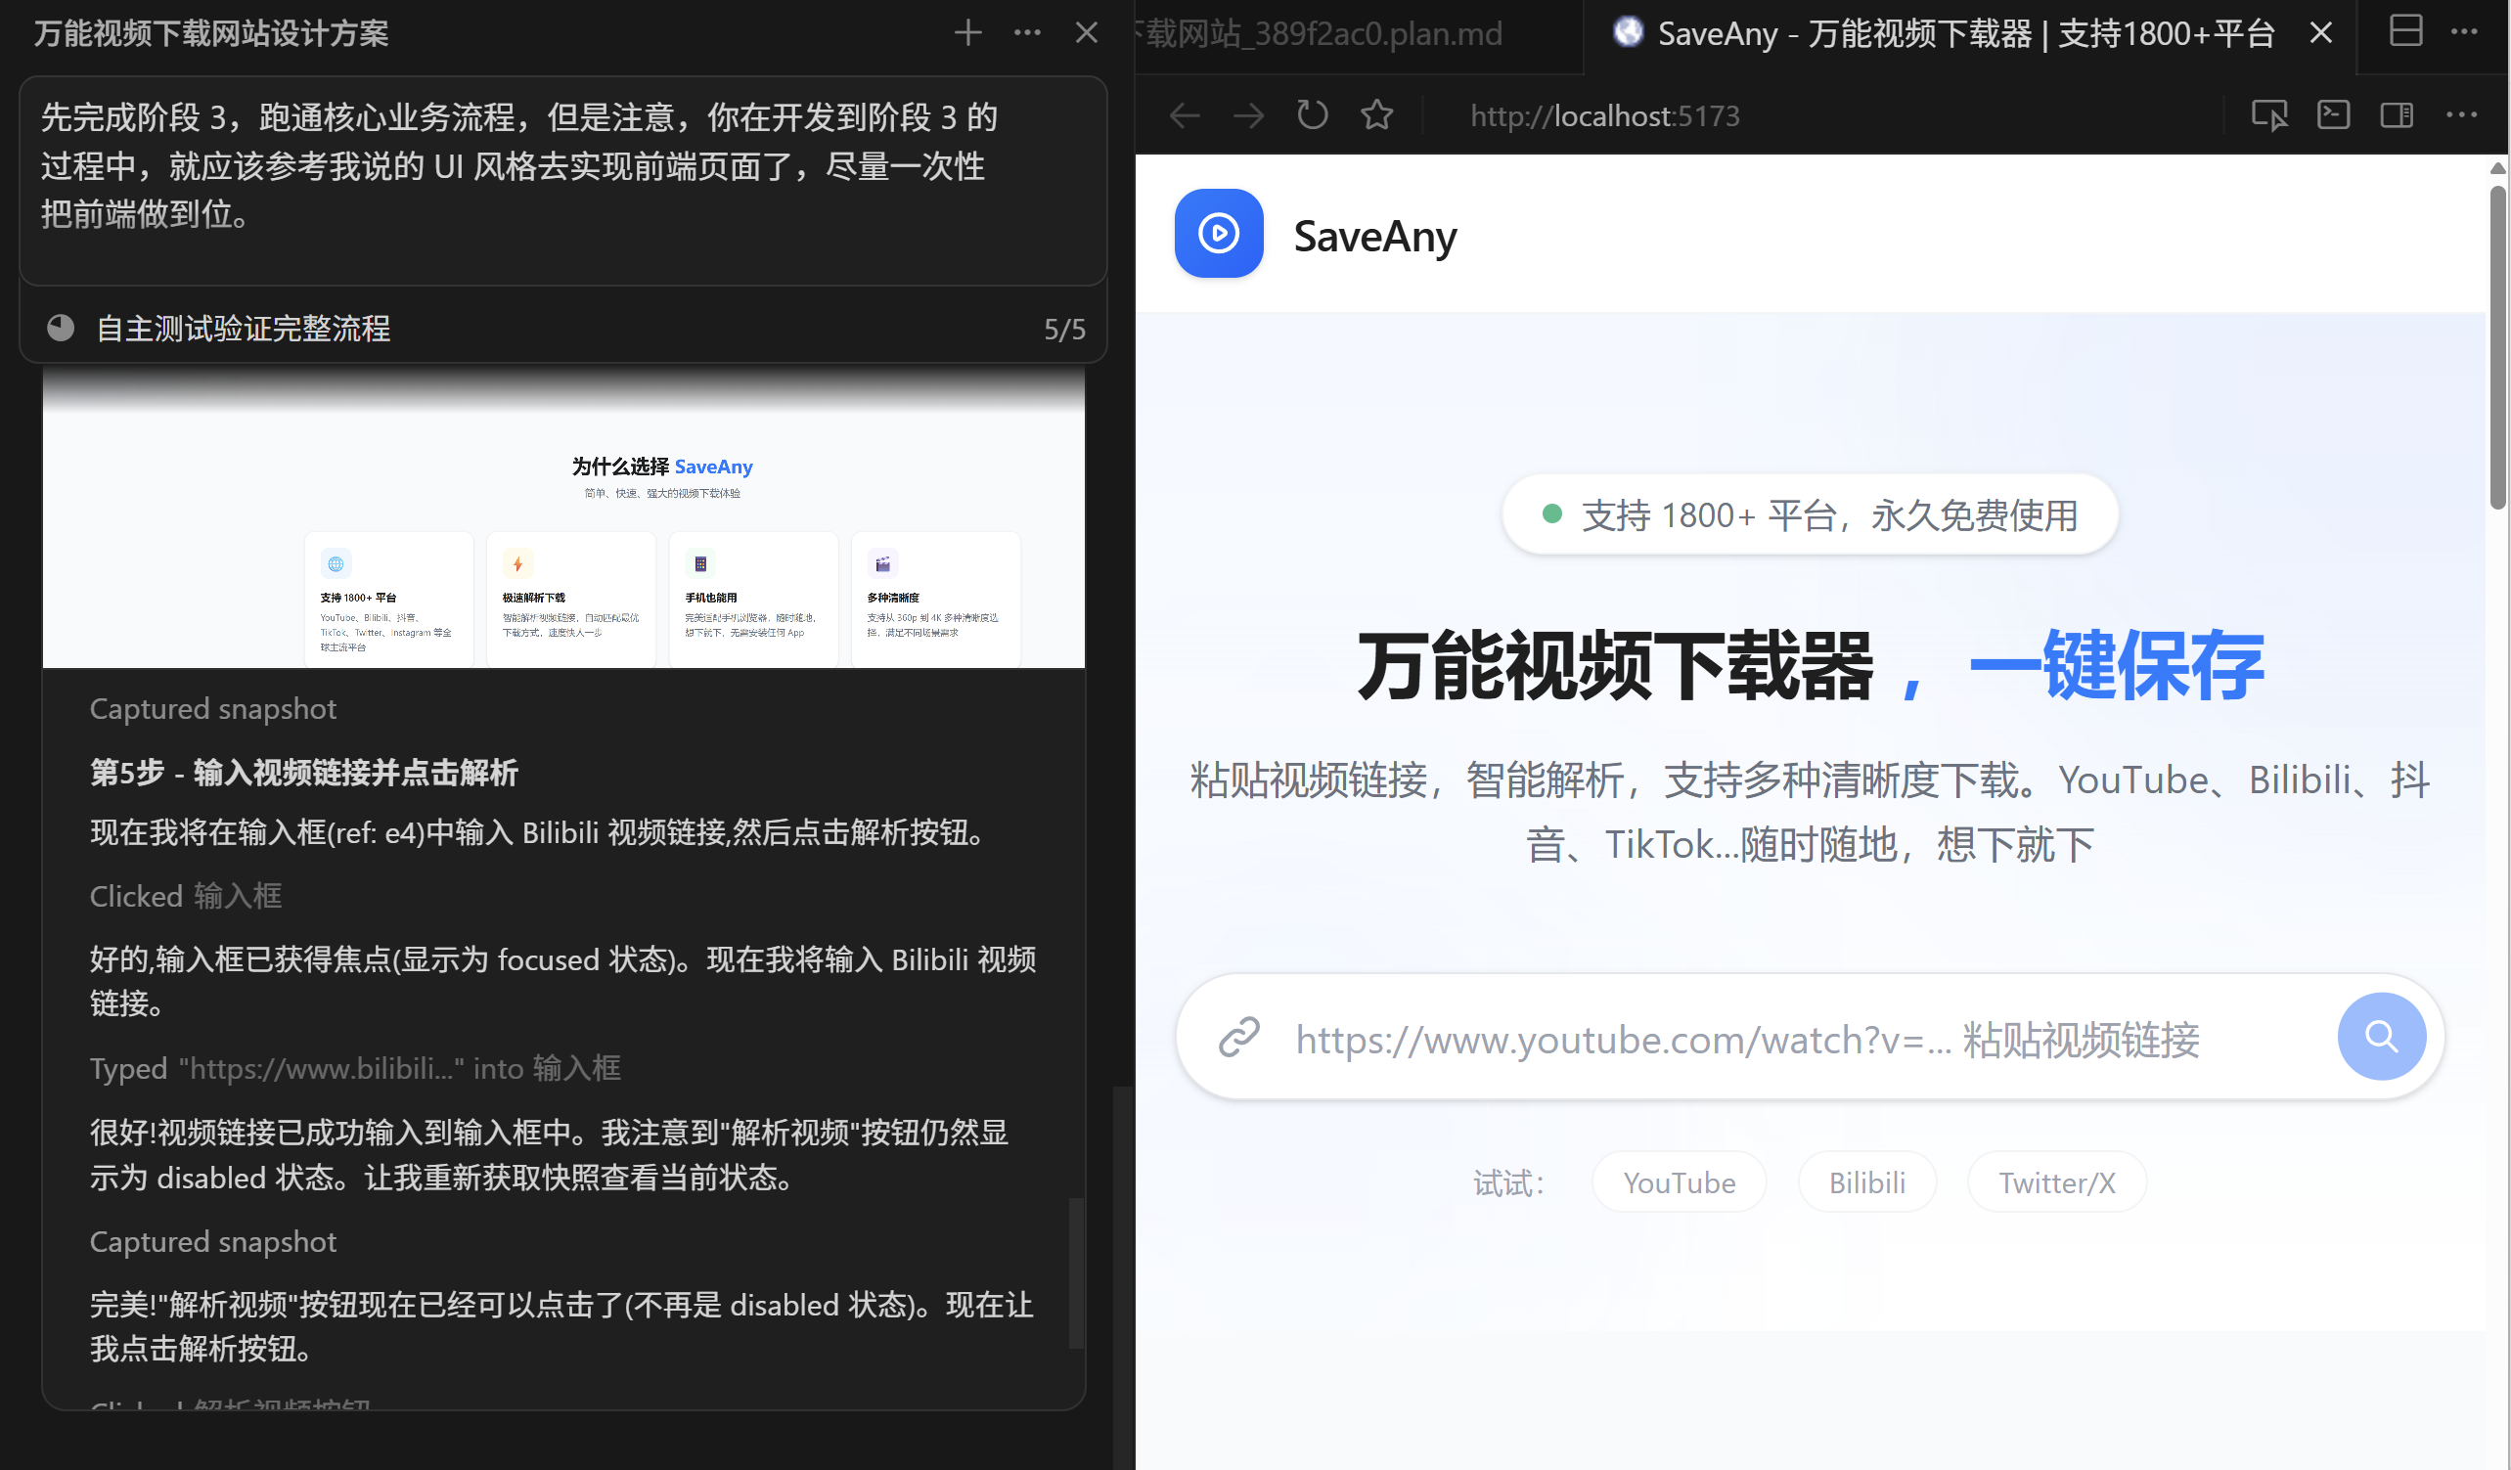
Task: Reload the localhost page
Action: (x=1313, y=115)
